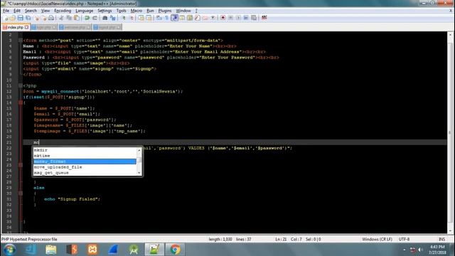
Task: Click the Playback macro icon
Action: click(x=238, y=18)
